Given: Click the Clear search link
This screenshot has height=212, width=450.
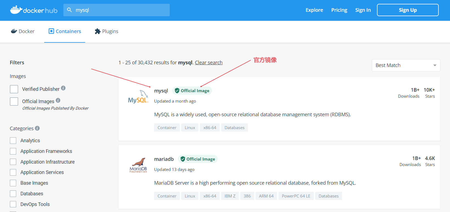Looking at the screenshot, I should tap(209, 63).
